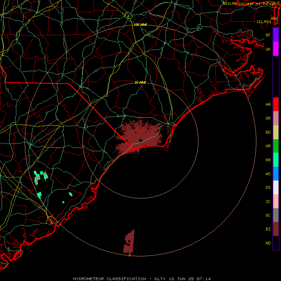Click the 50 NMI range ring label
Viewport: 281px width, 281px height.
click(x=140, y=82)
